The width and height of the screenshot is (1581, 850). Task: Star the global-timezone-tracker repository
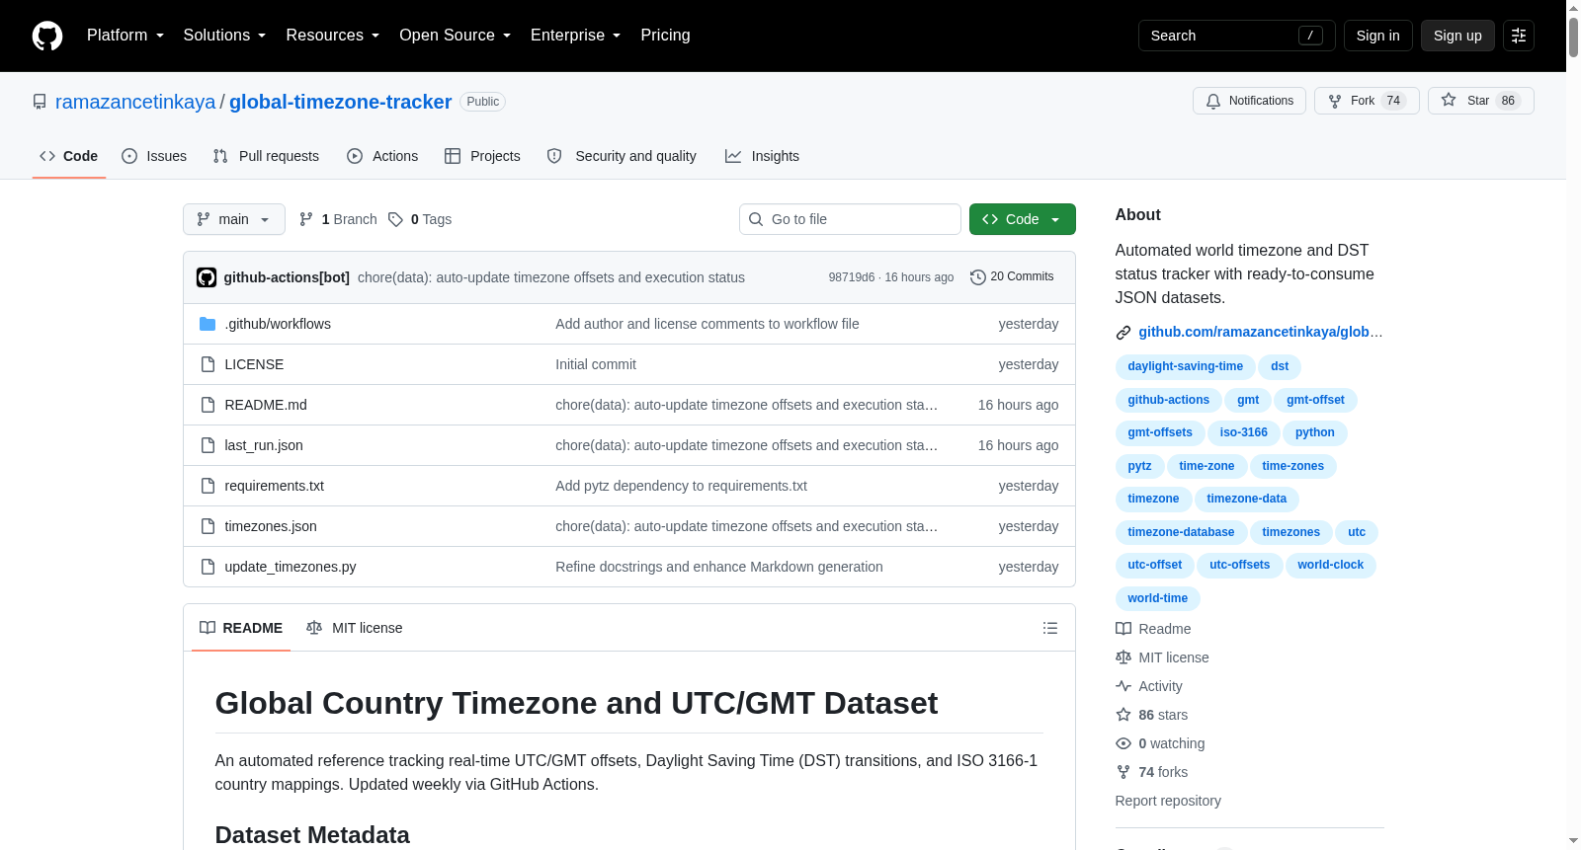[1480, 101]
